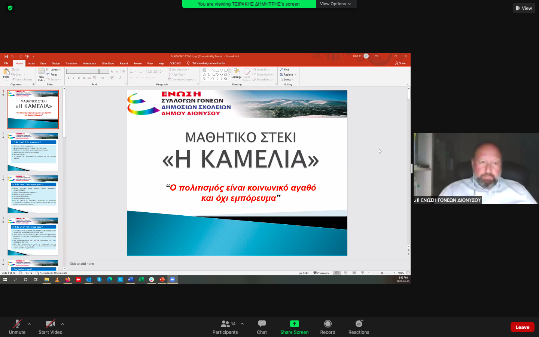
Task: Click the DT account avatar
Action: coord(366,56)
